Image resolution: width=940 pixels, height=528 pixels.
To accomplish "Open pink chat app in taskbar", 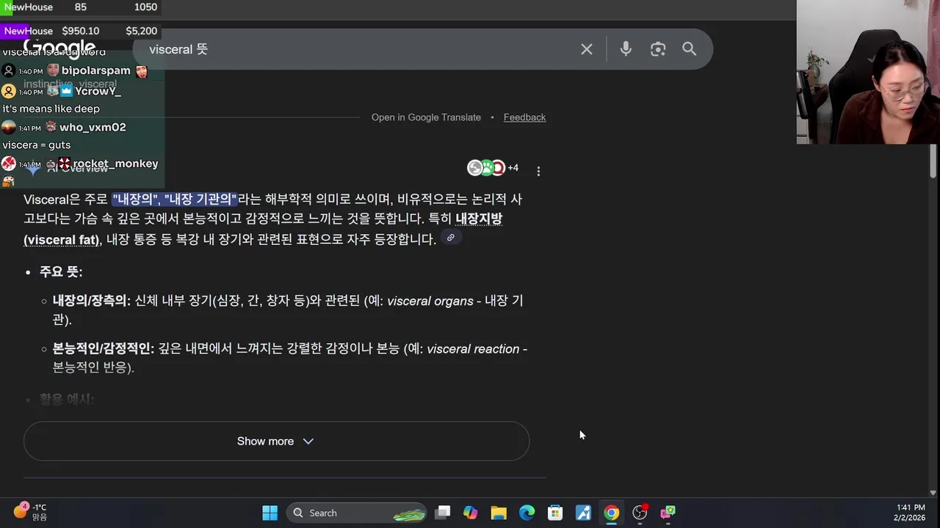I will [668, 513].
